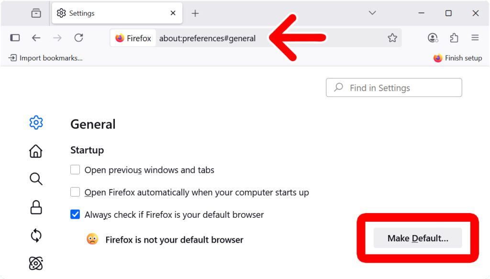Viewport: 490px width, 279px height.
Task: Open the Home settings section
Action: click(36, 151)
